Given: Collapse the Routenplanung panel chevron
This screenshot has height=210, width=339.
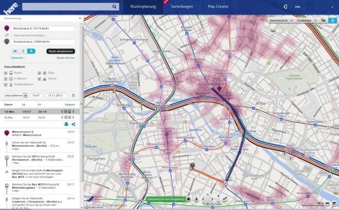Looking at the screenshot, I should [x=80, y=19].
